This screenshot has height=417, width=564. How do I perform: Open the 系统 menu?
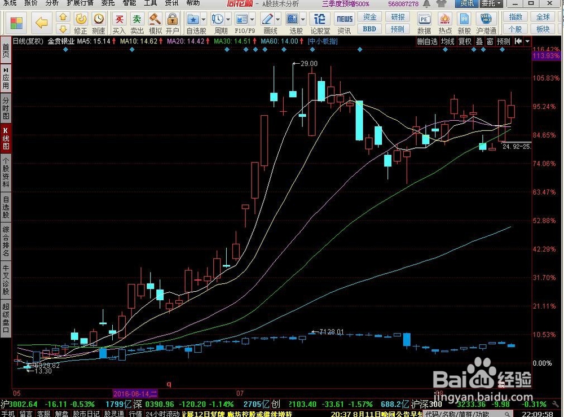pyautogui.click(x=10, y=3)
